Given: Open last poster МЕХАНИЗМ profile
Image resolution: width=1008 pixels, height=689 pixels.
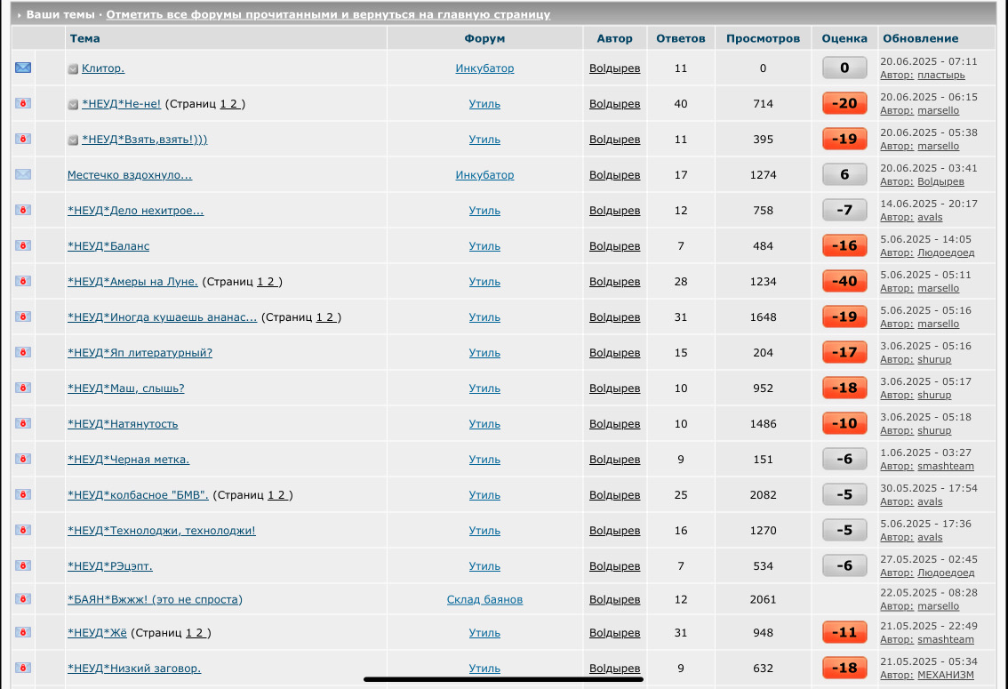Looking at the screenshot, I should tap(946, 675).
